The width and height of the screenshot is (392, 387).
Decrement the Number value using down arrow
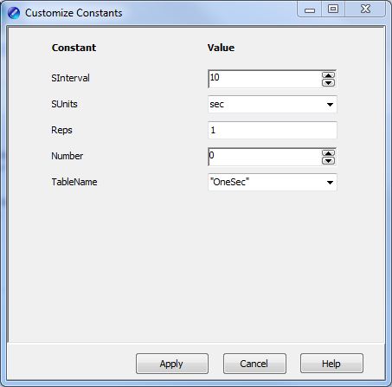tap(328, 161)
